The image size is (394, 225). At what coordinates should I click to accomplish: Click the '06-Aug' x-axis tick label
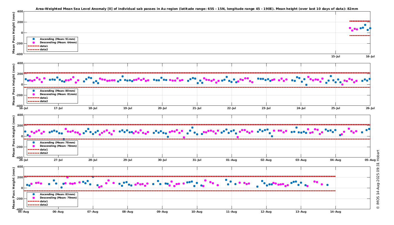[x=58, y=212]
